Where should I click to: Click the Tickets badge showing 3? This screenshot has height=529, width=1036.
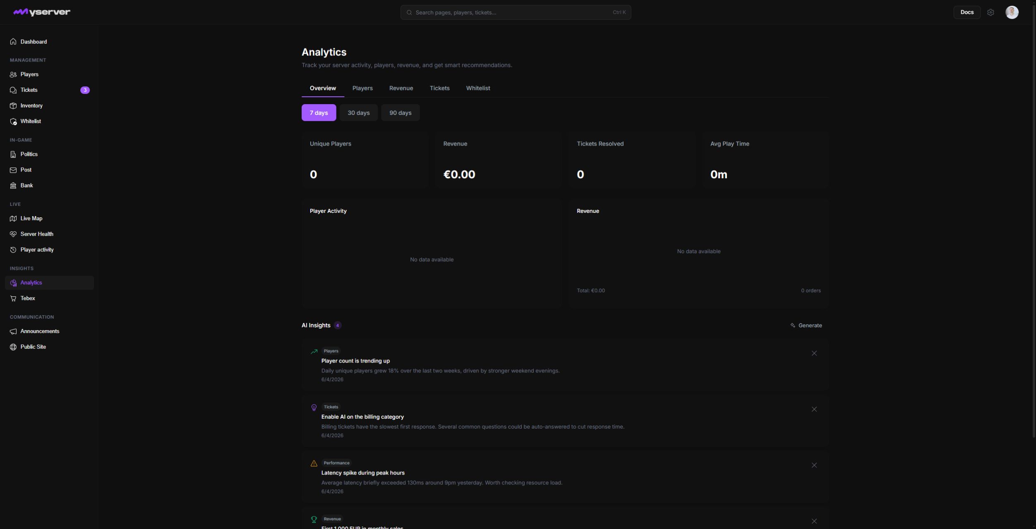tap(85, 90)
